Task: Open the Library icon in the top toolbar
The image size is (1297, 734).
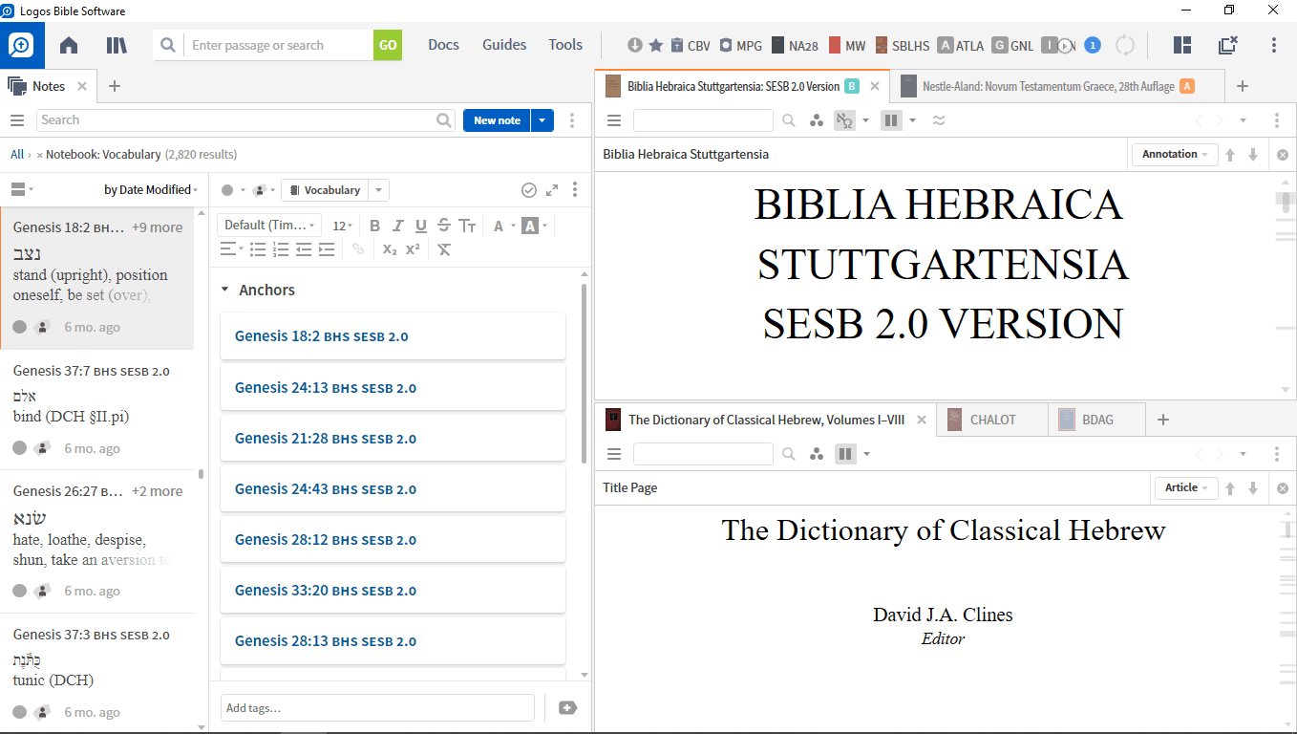Action: [117, 45]
